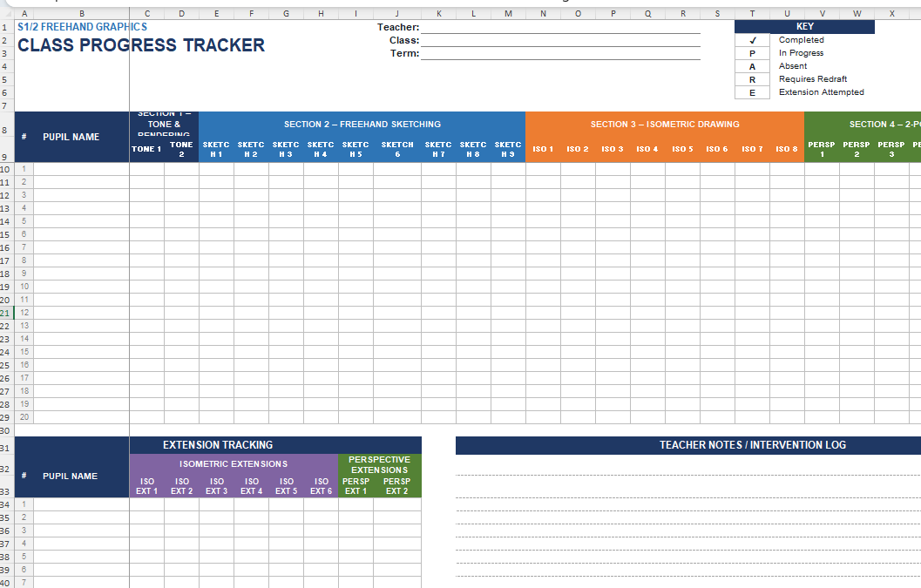Select the 'EXTENSION TRACKING' banner cell
Viewport: 921px width, 588px height.
click(218, 445)
